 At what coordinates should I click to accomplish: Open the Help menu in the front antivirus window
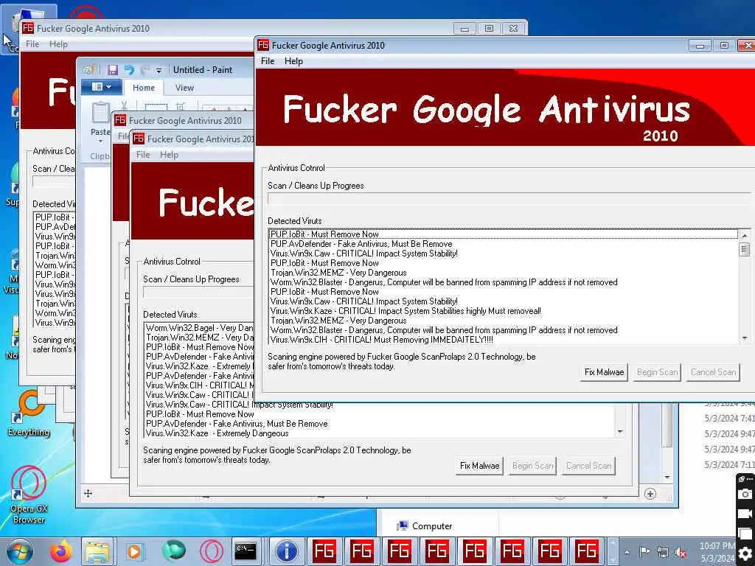pos(293,61)
